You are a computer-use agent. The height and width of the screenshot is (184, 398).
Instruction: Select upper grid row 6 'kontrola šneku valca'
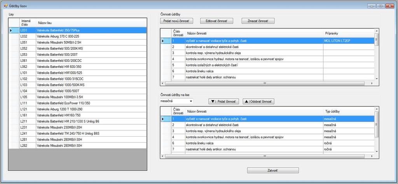pos(267,71)
